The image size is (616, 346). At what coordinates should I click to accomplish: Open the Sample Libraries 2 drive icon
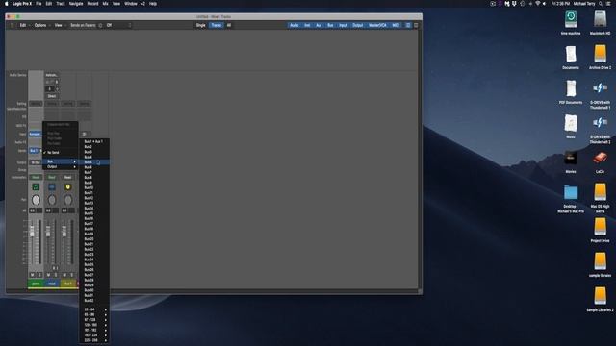coord(600,296)
